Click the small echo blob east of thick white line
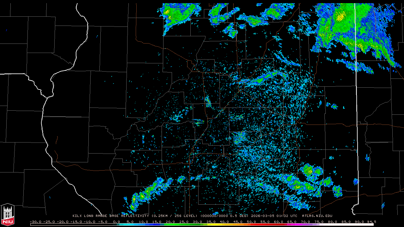This screenshot has width=404, height=227. click(x=367, y=157)
